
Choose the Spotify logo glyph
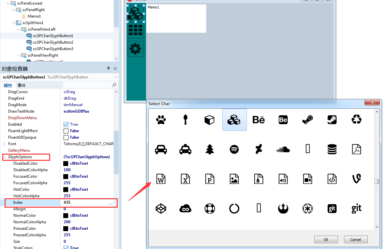[x=234, y=149]
